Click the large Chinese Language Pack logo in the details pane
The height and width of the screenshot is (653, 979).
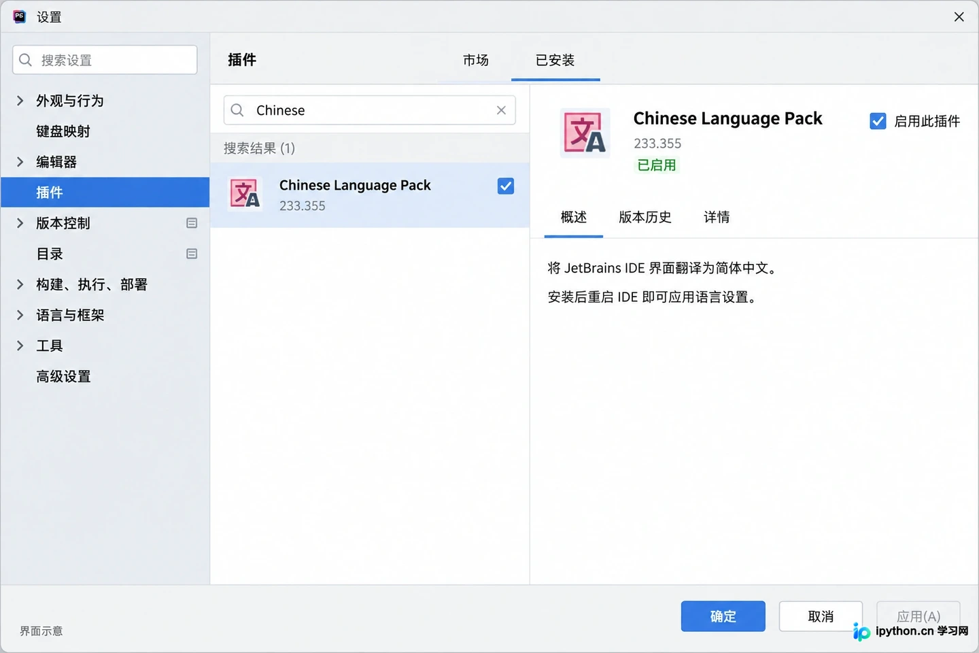(x=585, y=133)
